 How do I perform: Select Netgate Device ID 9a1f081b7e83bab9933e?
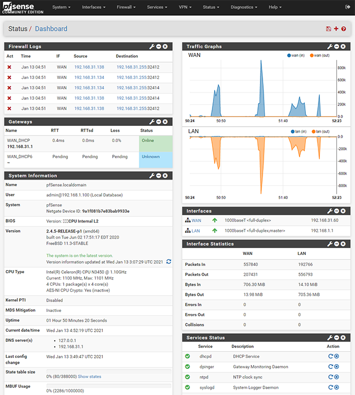[x=106, y=211]
